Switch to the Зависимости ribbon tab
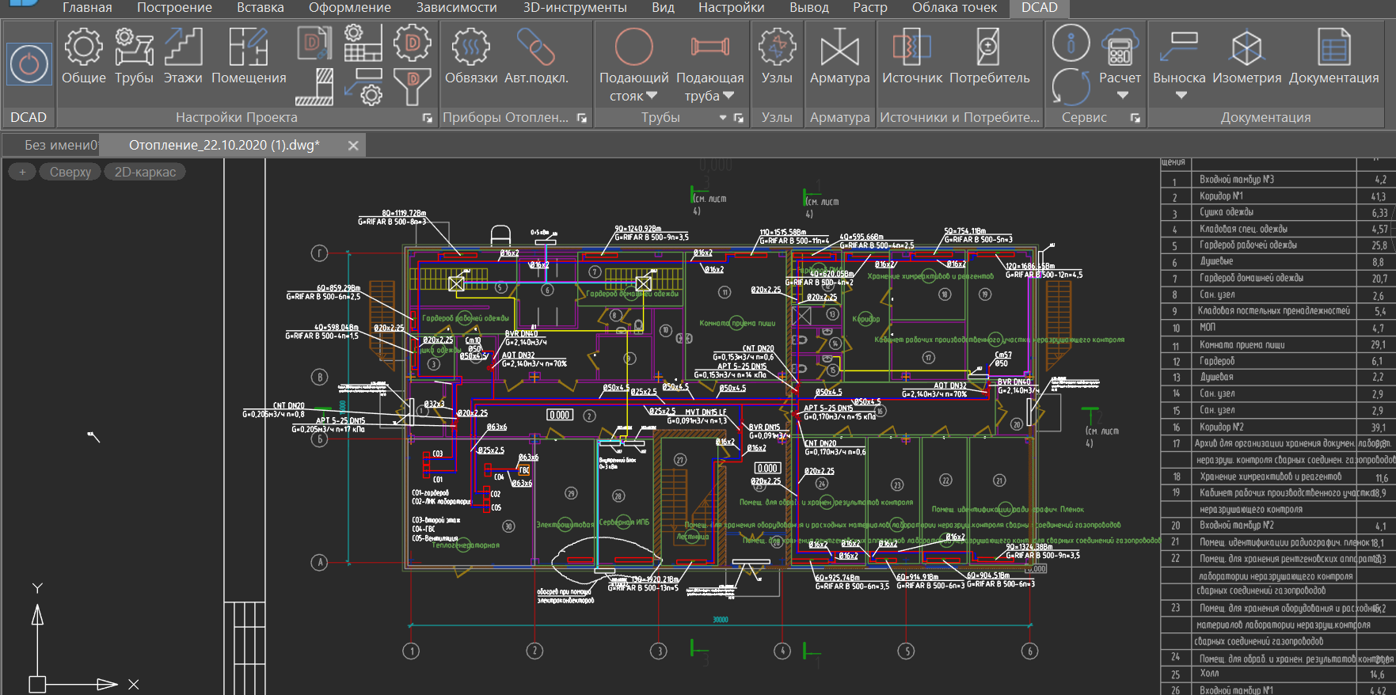Screen dimensions: 1396x695 456,8
